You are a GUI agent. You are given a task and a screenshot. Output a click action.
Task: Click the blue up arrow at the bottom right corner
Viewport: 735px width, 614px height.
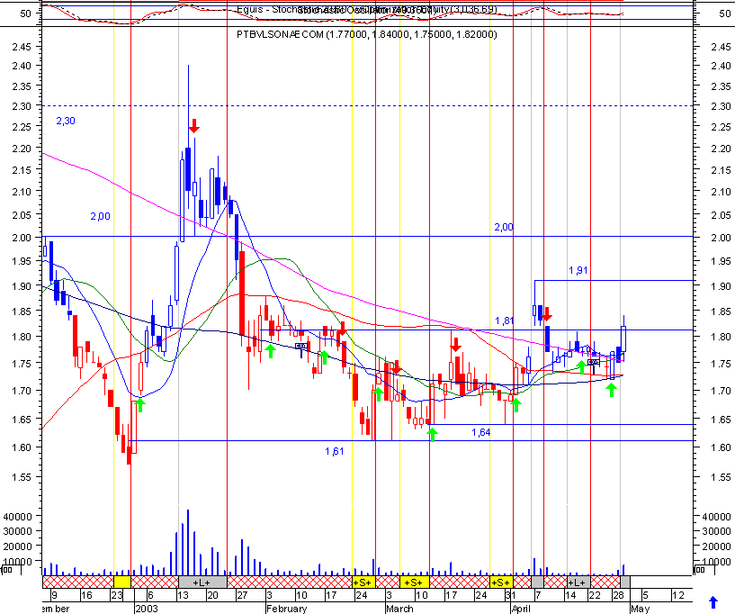pyautogui.click(x=713, y=602)
